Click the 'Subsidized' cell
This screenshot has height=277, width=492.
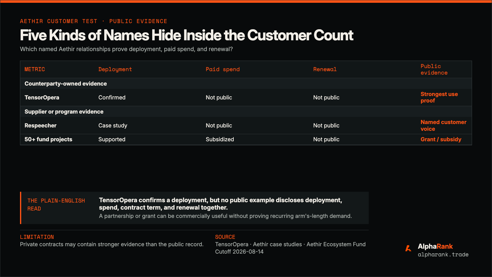[x=220, y=139]
